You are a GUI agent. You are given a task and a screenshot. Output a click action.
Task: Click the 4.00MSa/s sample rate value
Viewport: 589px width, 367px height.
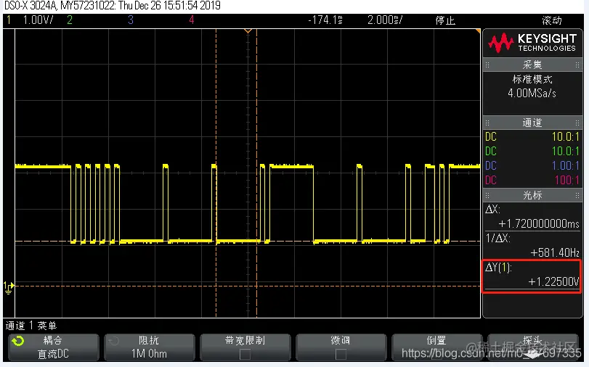(x=532, y=93)
